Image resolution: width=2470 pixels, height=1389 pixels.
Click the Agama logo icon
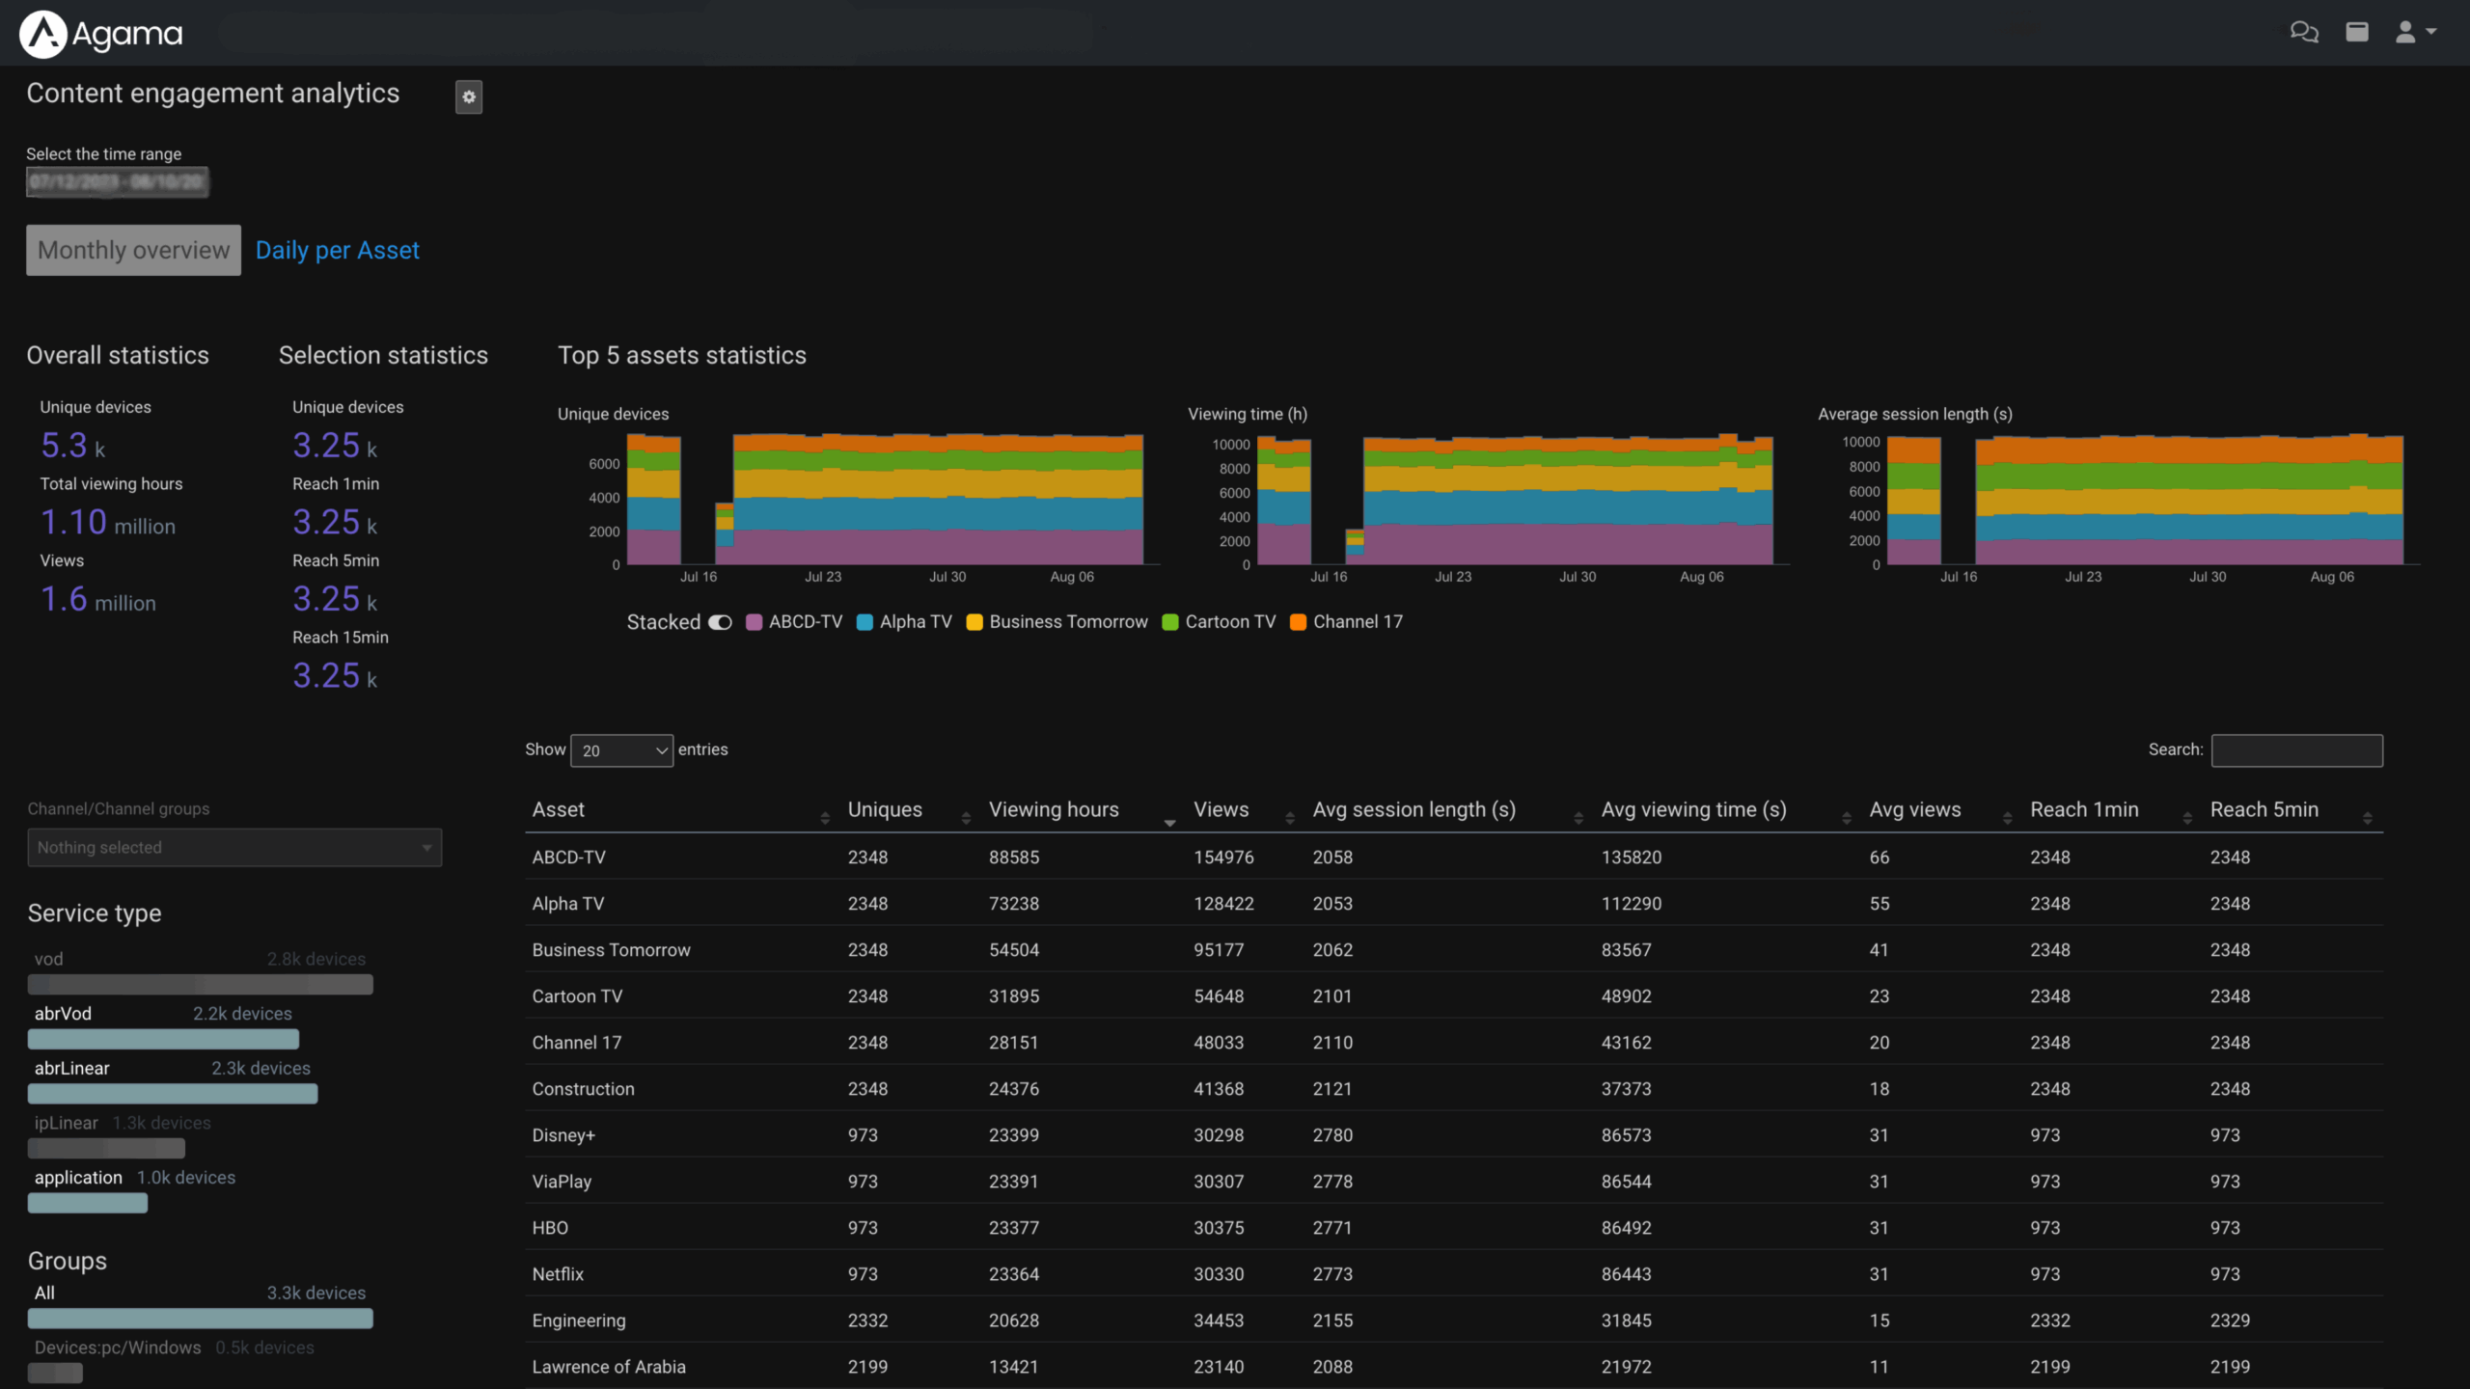click(43, 35)
